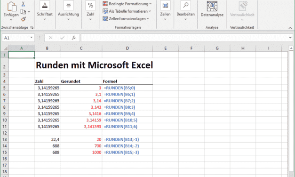Click the Einfügen paste clipboard icon
The width and height of the screenshot is (295, 177).
[x=12, y=6]
